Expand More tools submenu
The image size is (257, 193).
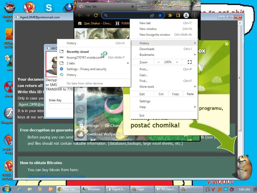[164, 87]
